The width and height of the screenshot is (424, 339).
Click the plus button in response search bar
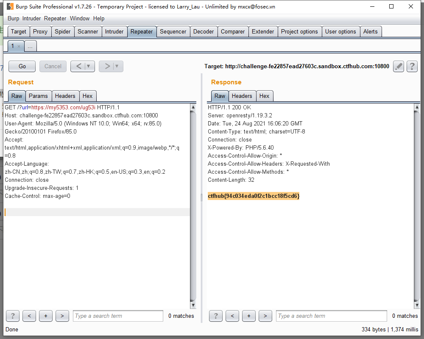[249, 316]
